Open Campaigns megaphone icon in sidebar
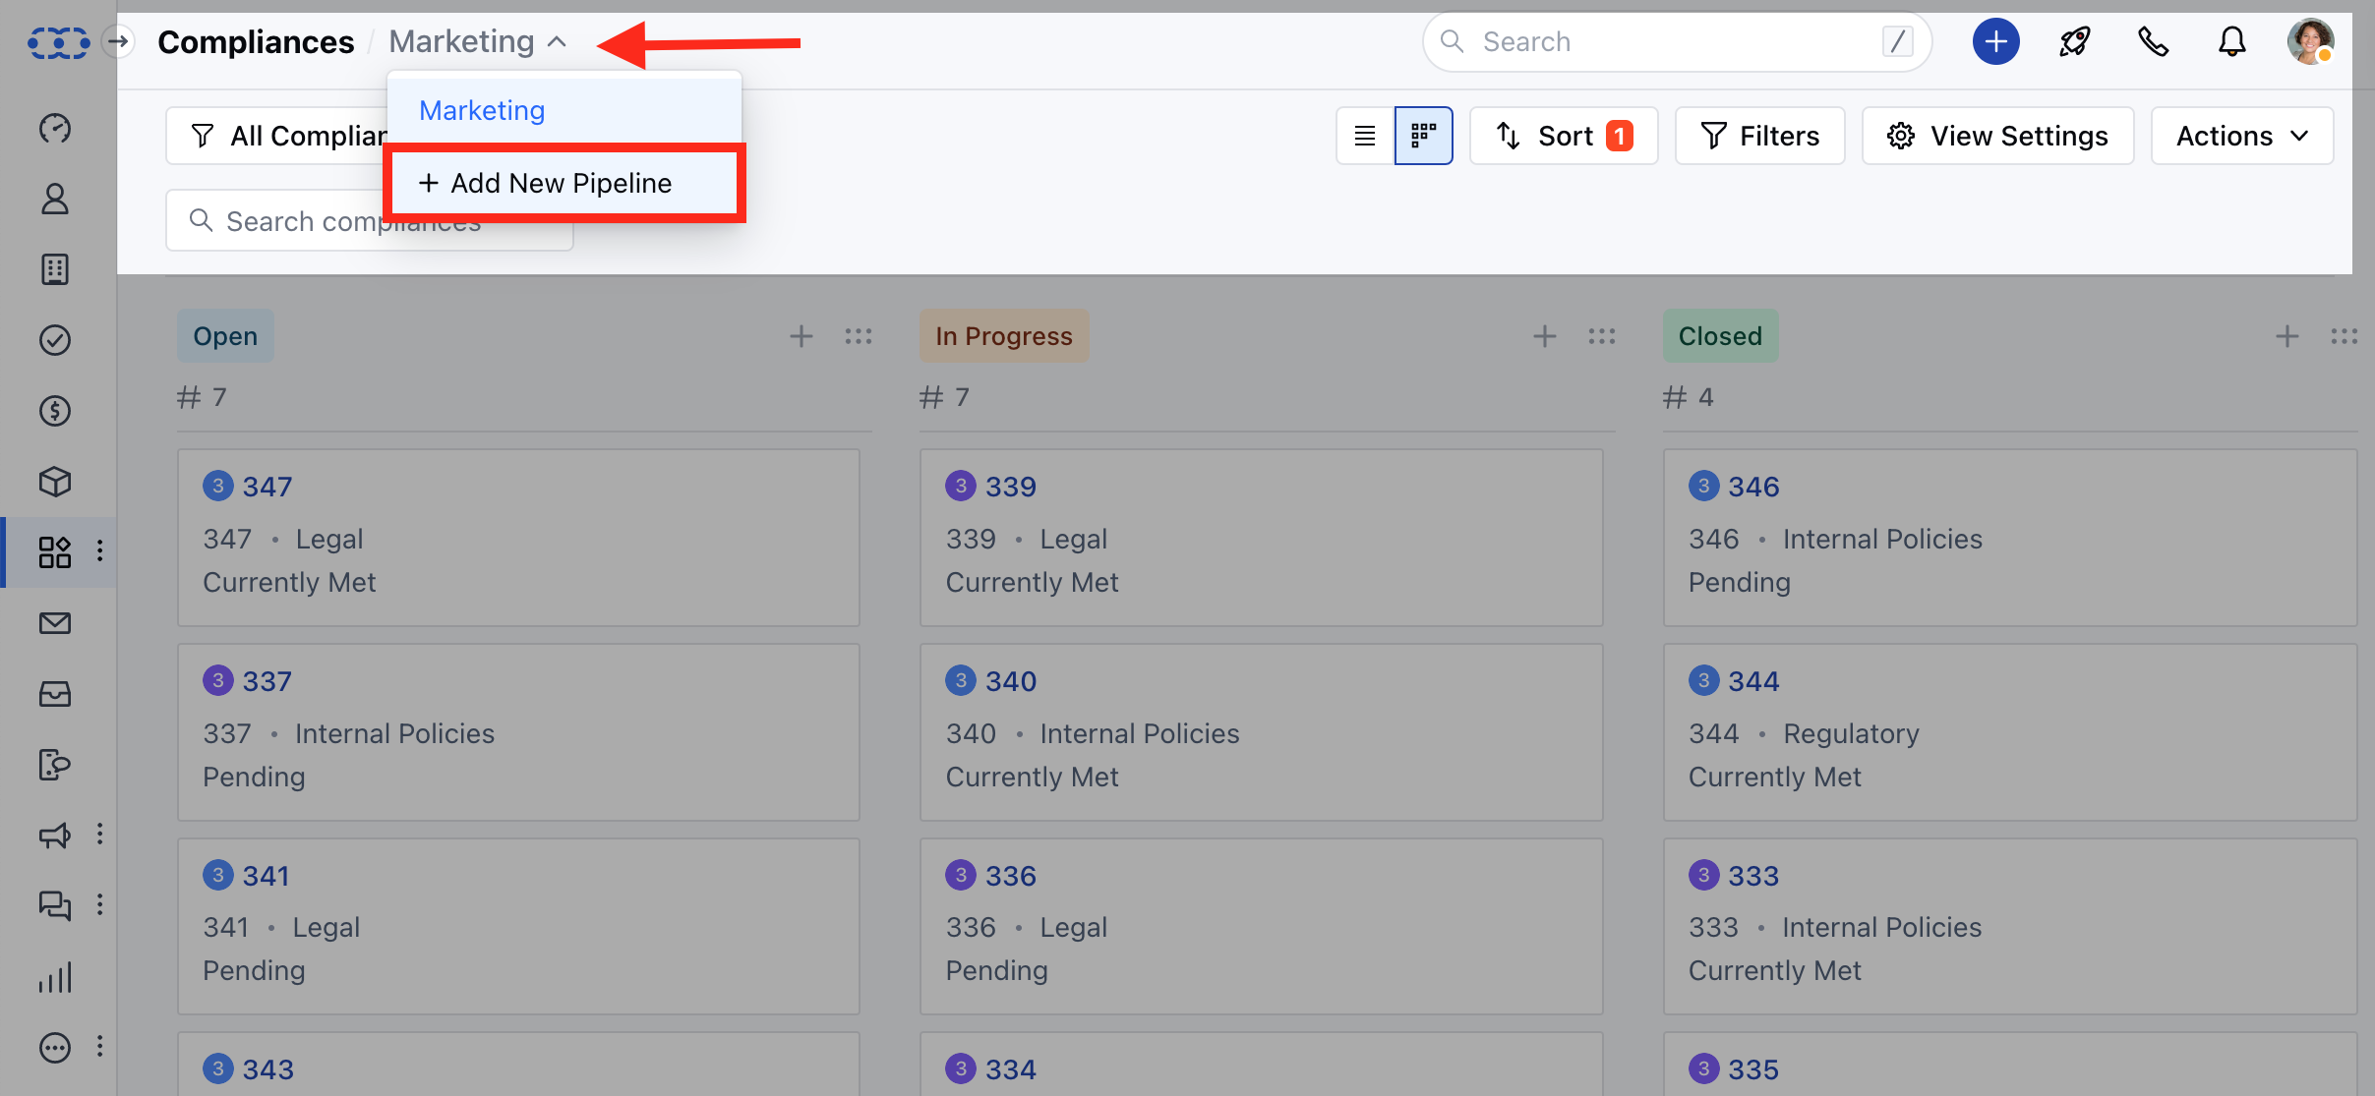This screenshot has height=1096, width=2375. (x=55, y=836)
